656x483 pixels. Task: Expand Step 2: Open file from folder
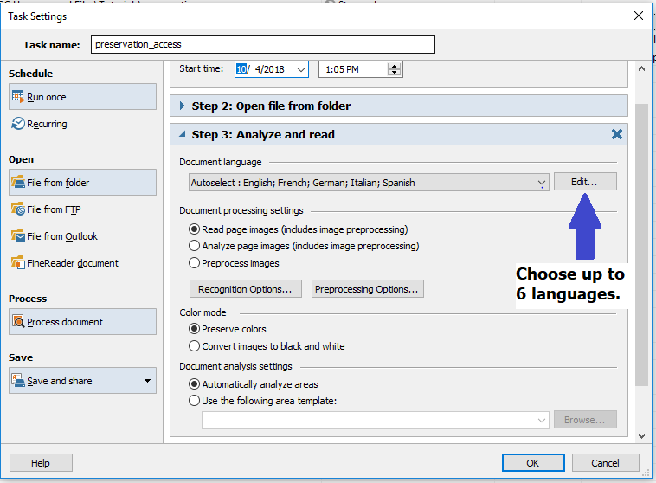pos(183,106)
